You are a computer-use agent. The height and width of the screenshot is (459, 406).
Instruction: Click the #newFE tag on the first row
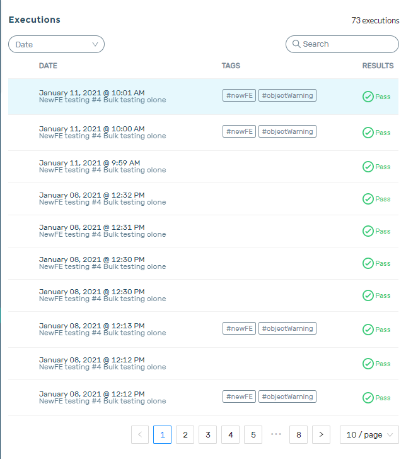(x=239, y=95)
